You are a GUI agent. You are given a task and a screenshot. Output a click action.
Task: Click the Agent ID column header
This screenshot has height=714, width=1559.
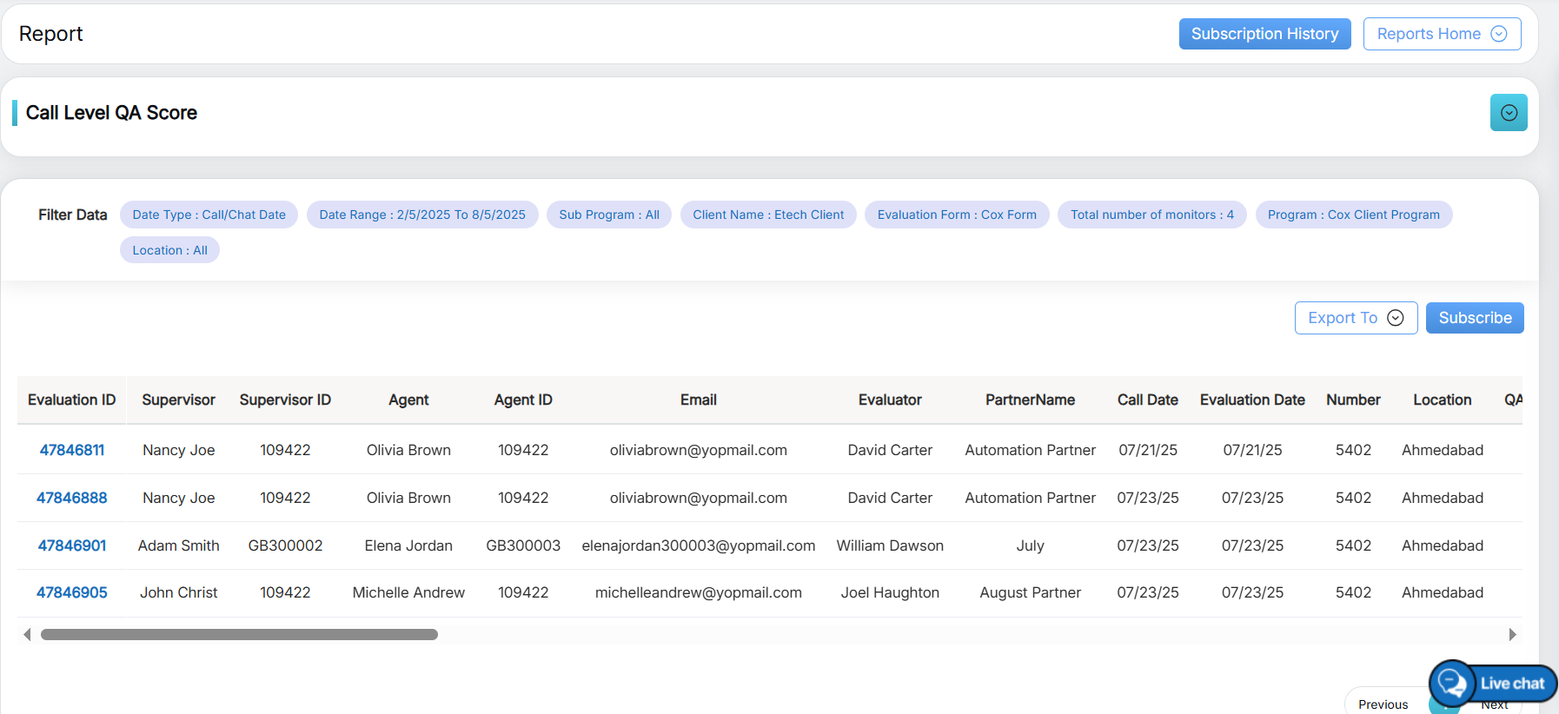522,400
